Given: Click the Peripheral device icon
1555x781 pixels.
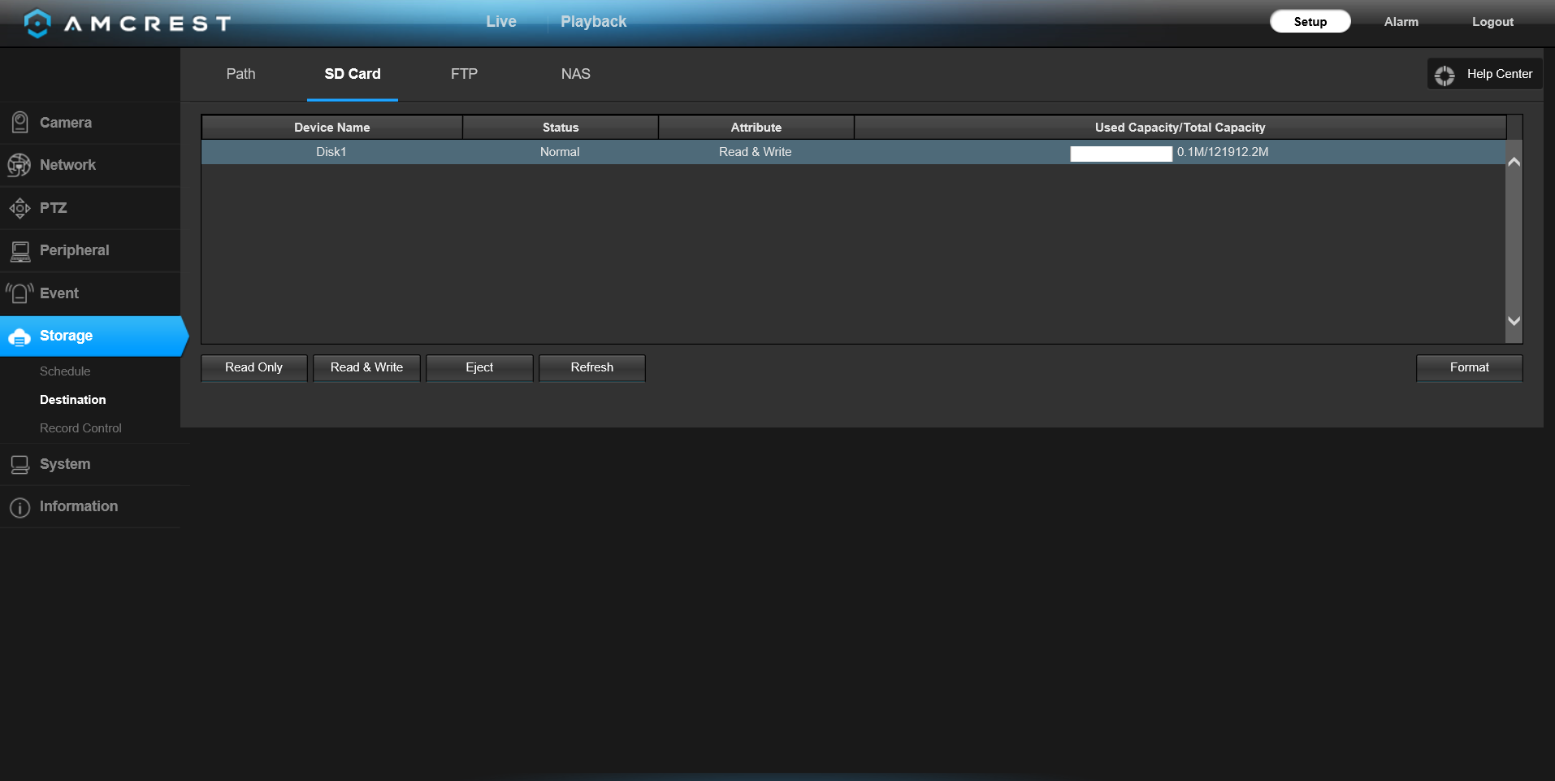Looking at the screenshot, I should 20,251.
